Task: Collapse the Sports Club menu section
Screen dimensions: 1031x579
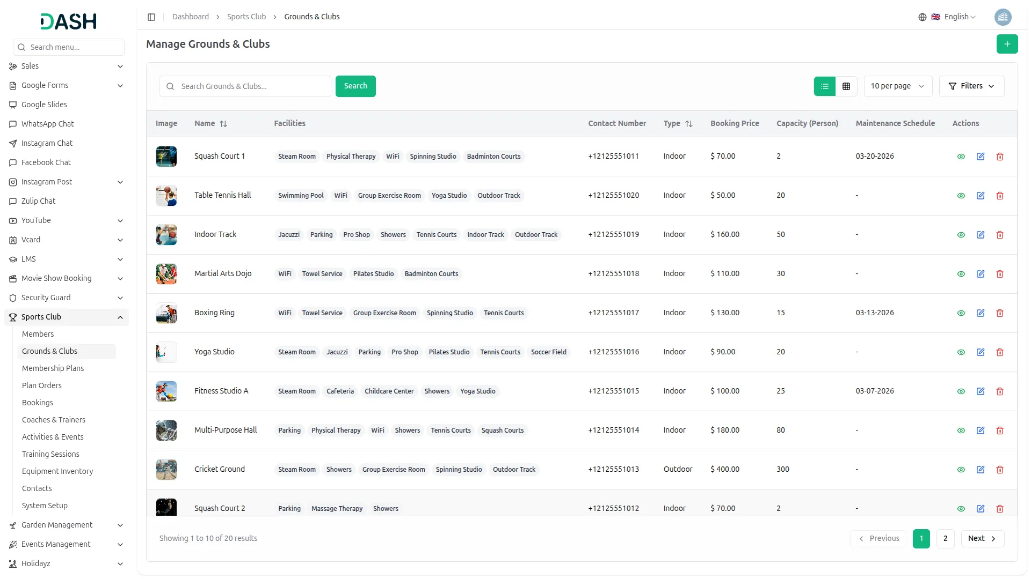Action: point(120,317)
